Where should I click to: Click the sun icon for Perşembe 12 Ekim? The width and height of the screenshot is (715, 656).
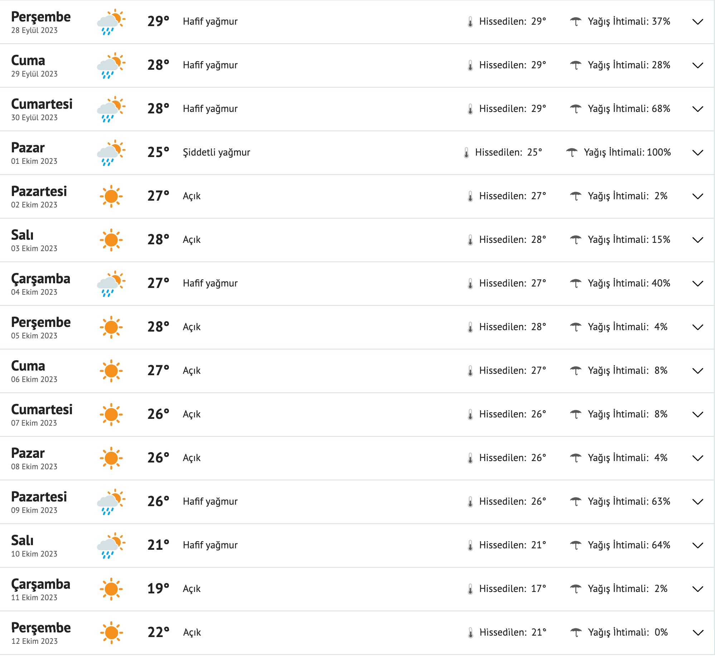coord(111,632)
